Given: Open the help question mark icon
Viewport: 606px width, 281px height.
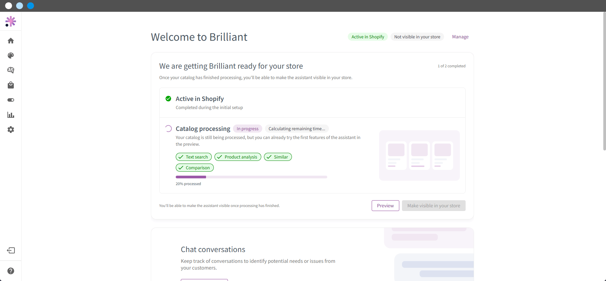Looking at the screenshot, I should [x=11, y=271].
